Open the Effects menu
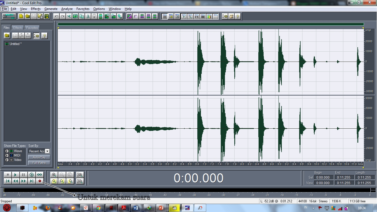 pos(36,9)
